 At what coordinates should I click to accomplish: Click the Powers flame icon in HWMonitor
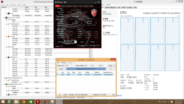9,36
